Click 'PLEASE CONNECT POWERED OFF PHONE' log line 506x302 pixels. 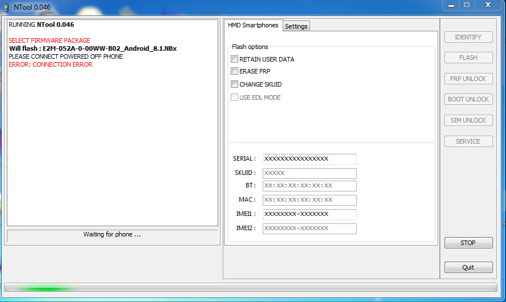click(66, 56)
